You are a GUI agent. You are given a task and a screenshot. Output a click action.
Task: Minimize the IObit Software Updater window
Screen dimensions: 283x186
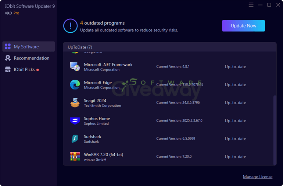pos(260,5)
